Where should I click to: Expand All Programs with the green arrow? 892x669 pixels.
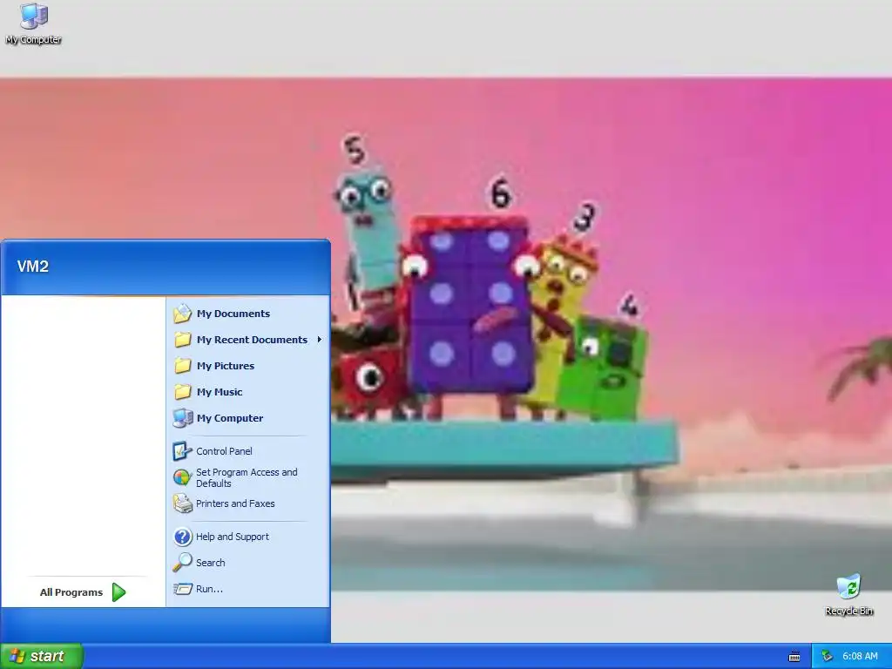click(x=118, y=592)
